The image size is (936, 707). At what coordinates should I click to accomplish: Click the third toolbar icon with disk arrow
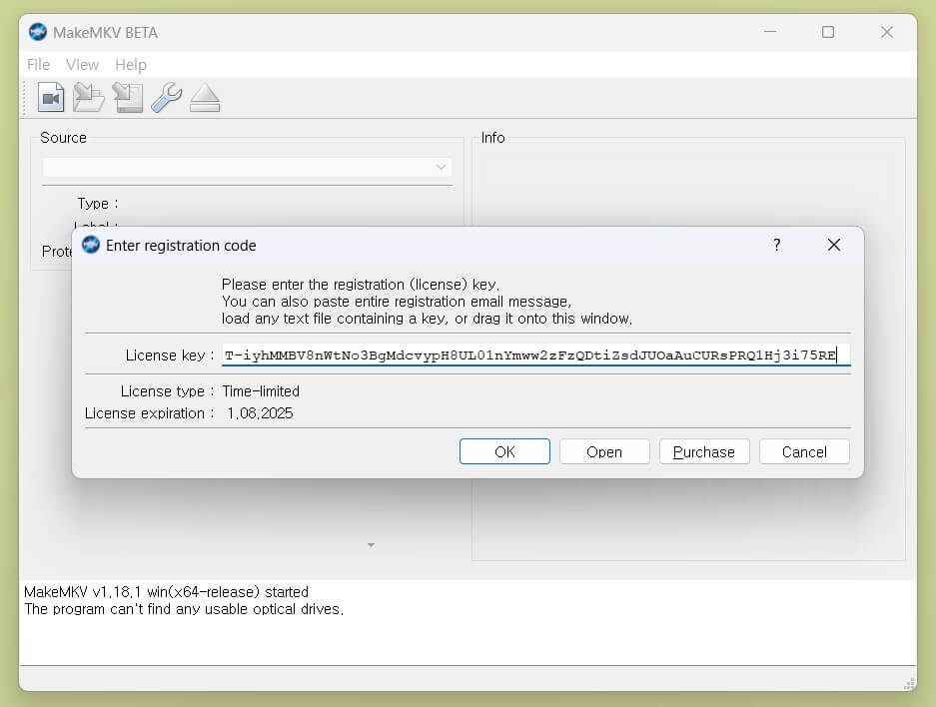127,98
